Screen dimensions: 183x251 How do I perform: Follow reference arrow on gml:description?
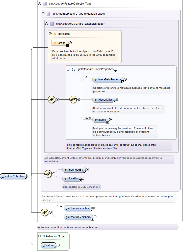click(x=114, y=102)
